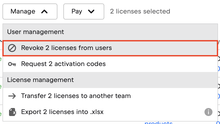Select Transfer 2 licenses to another team
220x124 pixels.
[76, 96]
